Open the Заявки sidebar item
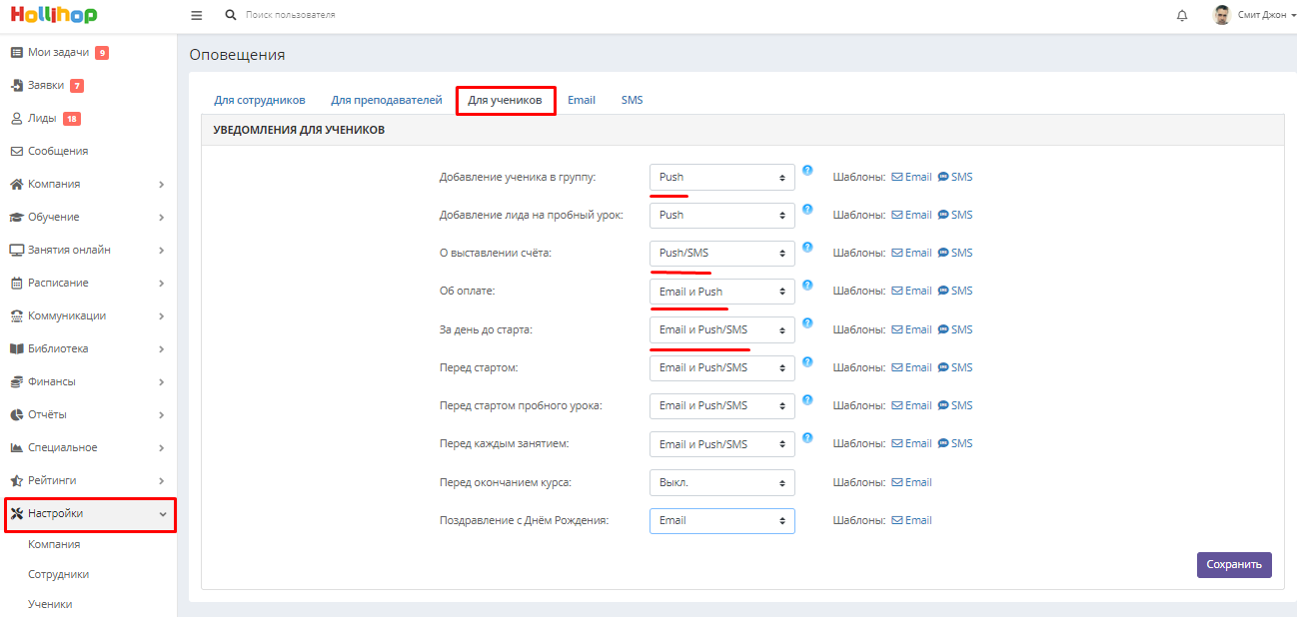Image resolution: width=1297 pixels, height=617 pixels. (x=47, y=86)
